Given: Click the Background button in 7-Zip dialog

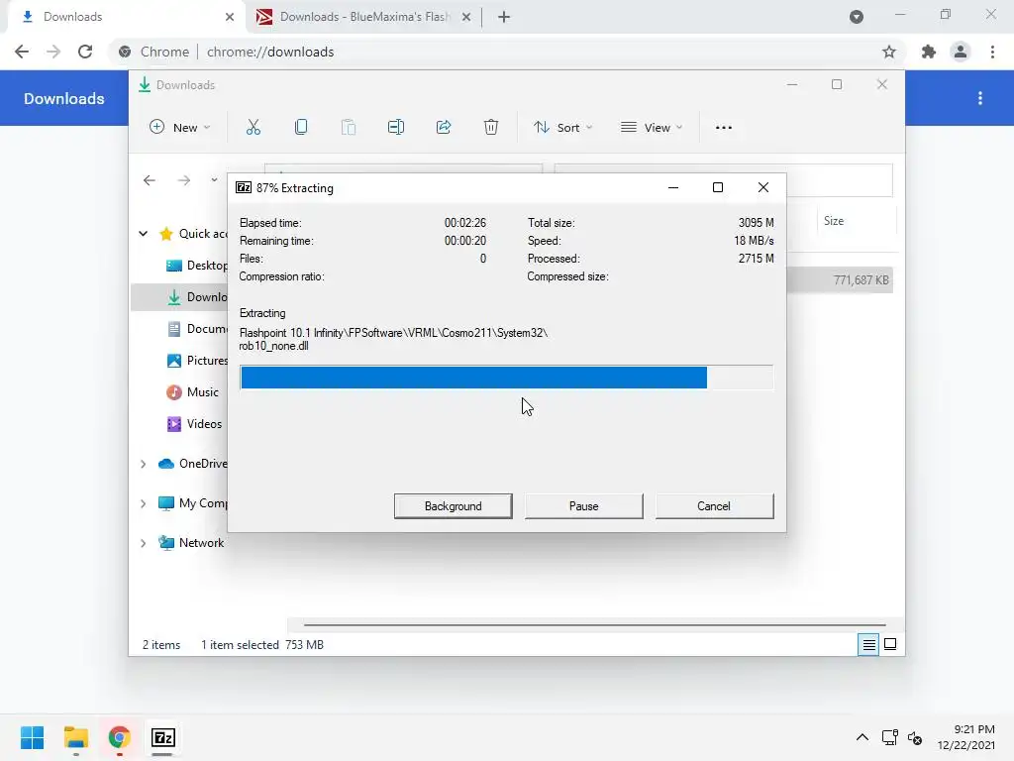Looking at the screenshot, I should [x=453, y=506].
